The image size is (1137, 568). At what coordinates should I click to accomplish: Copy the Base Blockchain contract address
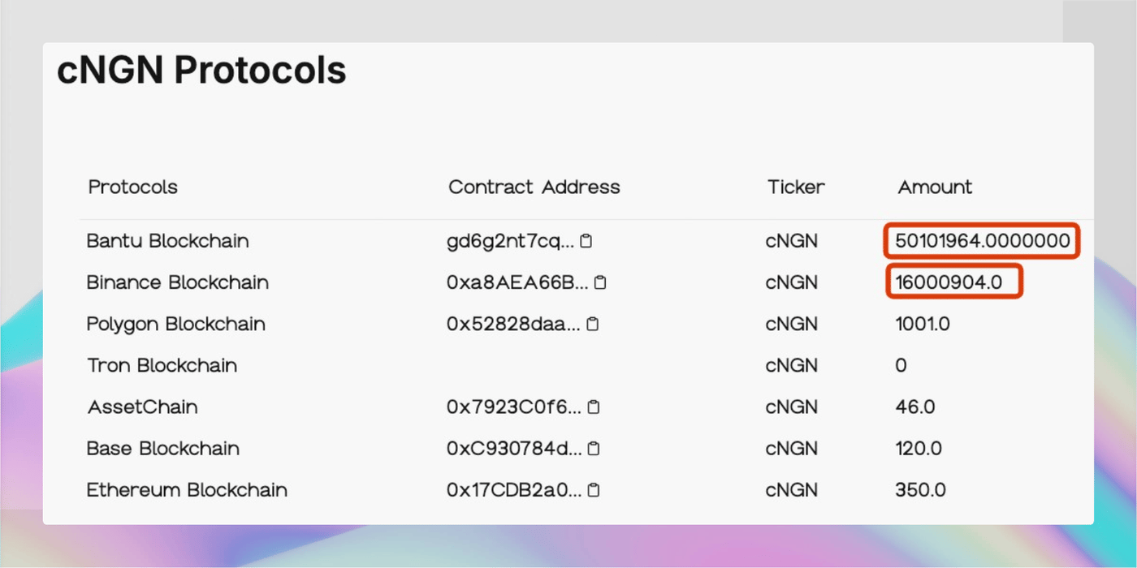[x=592, y=448]
